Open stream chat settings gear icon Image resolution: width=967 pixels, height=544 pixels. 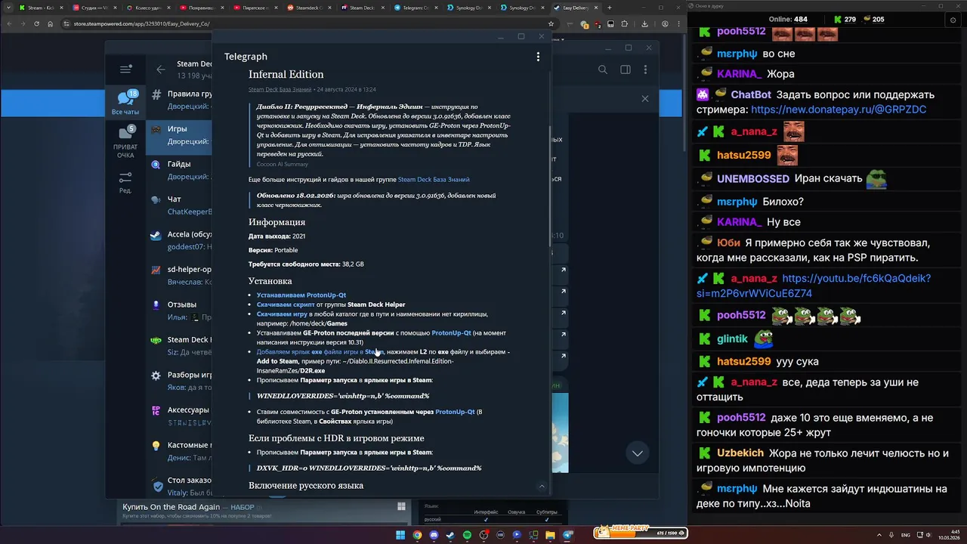953,20
